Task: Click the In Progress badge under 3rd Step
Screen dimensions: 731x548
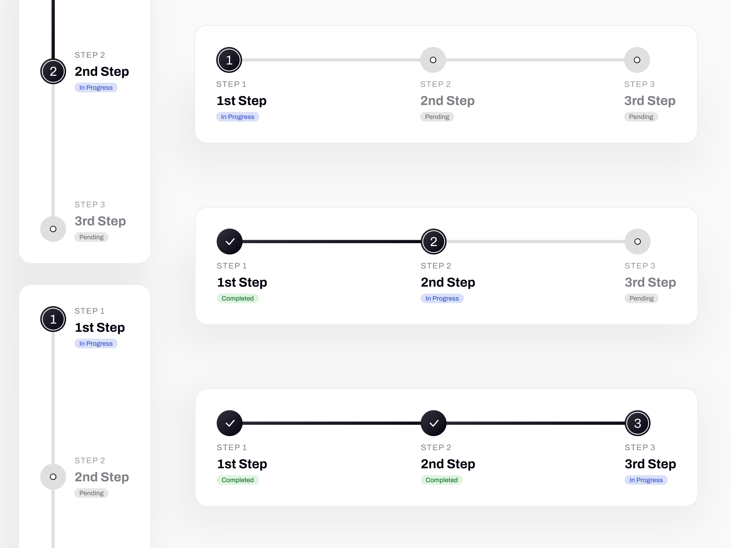Action: (x=646, y=480)
